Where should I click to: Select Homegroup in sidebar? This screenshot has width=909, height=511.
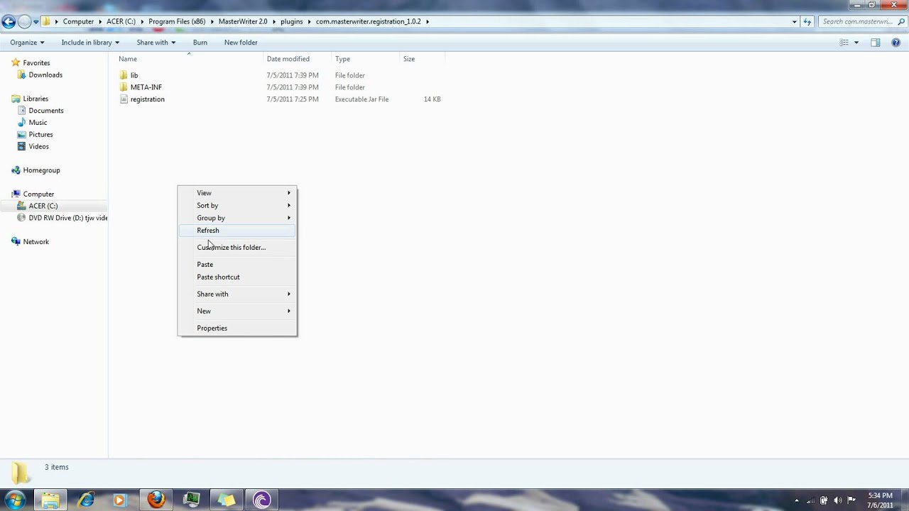[x=41, y=170]
